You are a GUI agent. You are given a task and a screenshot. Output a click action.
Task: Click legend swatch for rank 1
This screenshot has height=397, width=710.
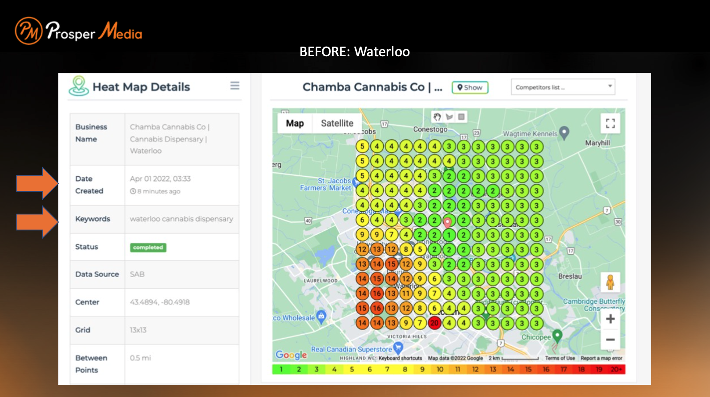point(281,369)
